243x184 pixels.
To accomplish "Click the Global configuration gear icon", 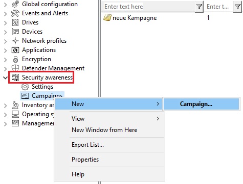I will pos(15,4).
